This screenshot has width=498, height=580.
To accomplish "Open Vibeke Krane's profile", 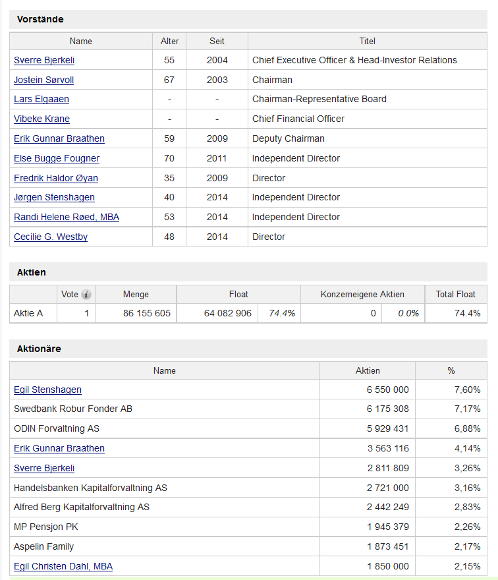I will 41,119.
